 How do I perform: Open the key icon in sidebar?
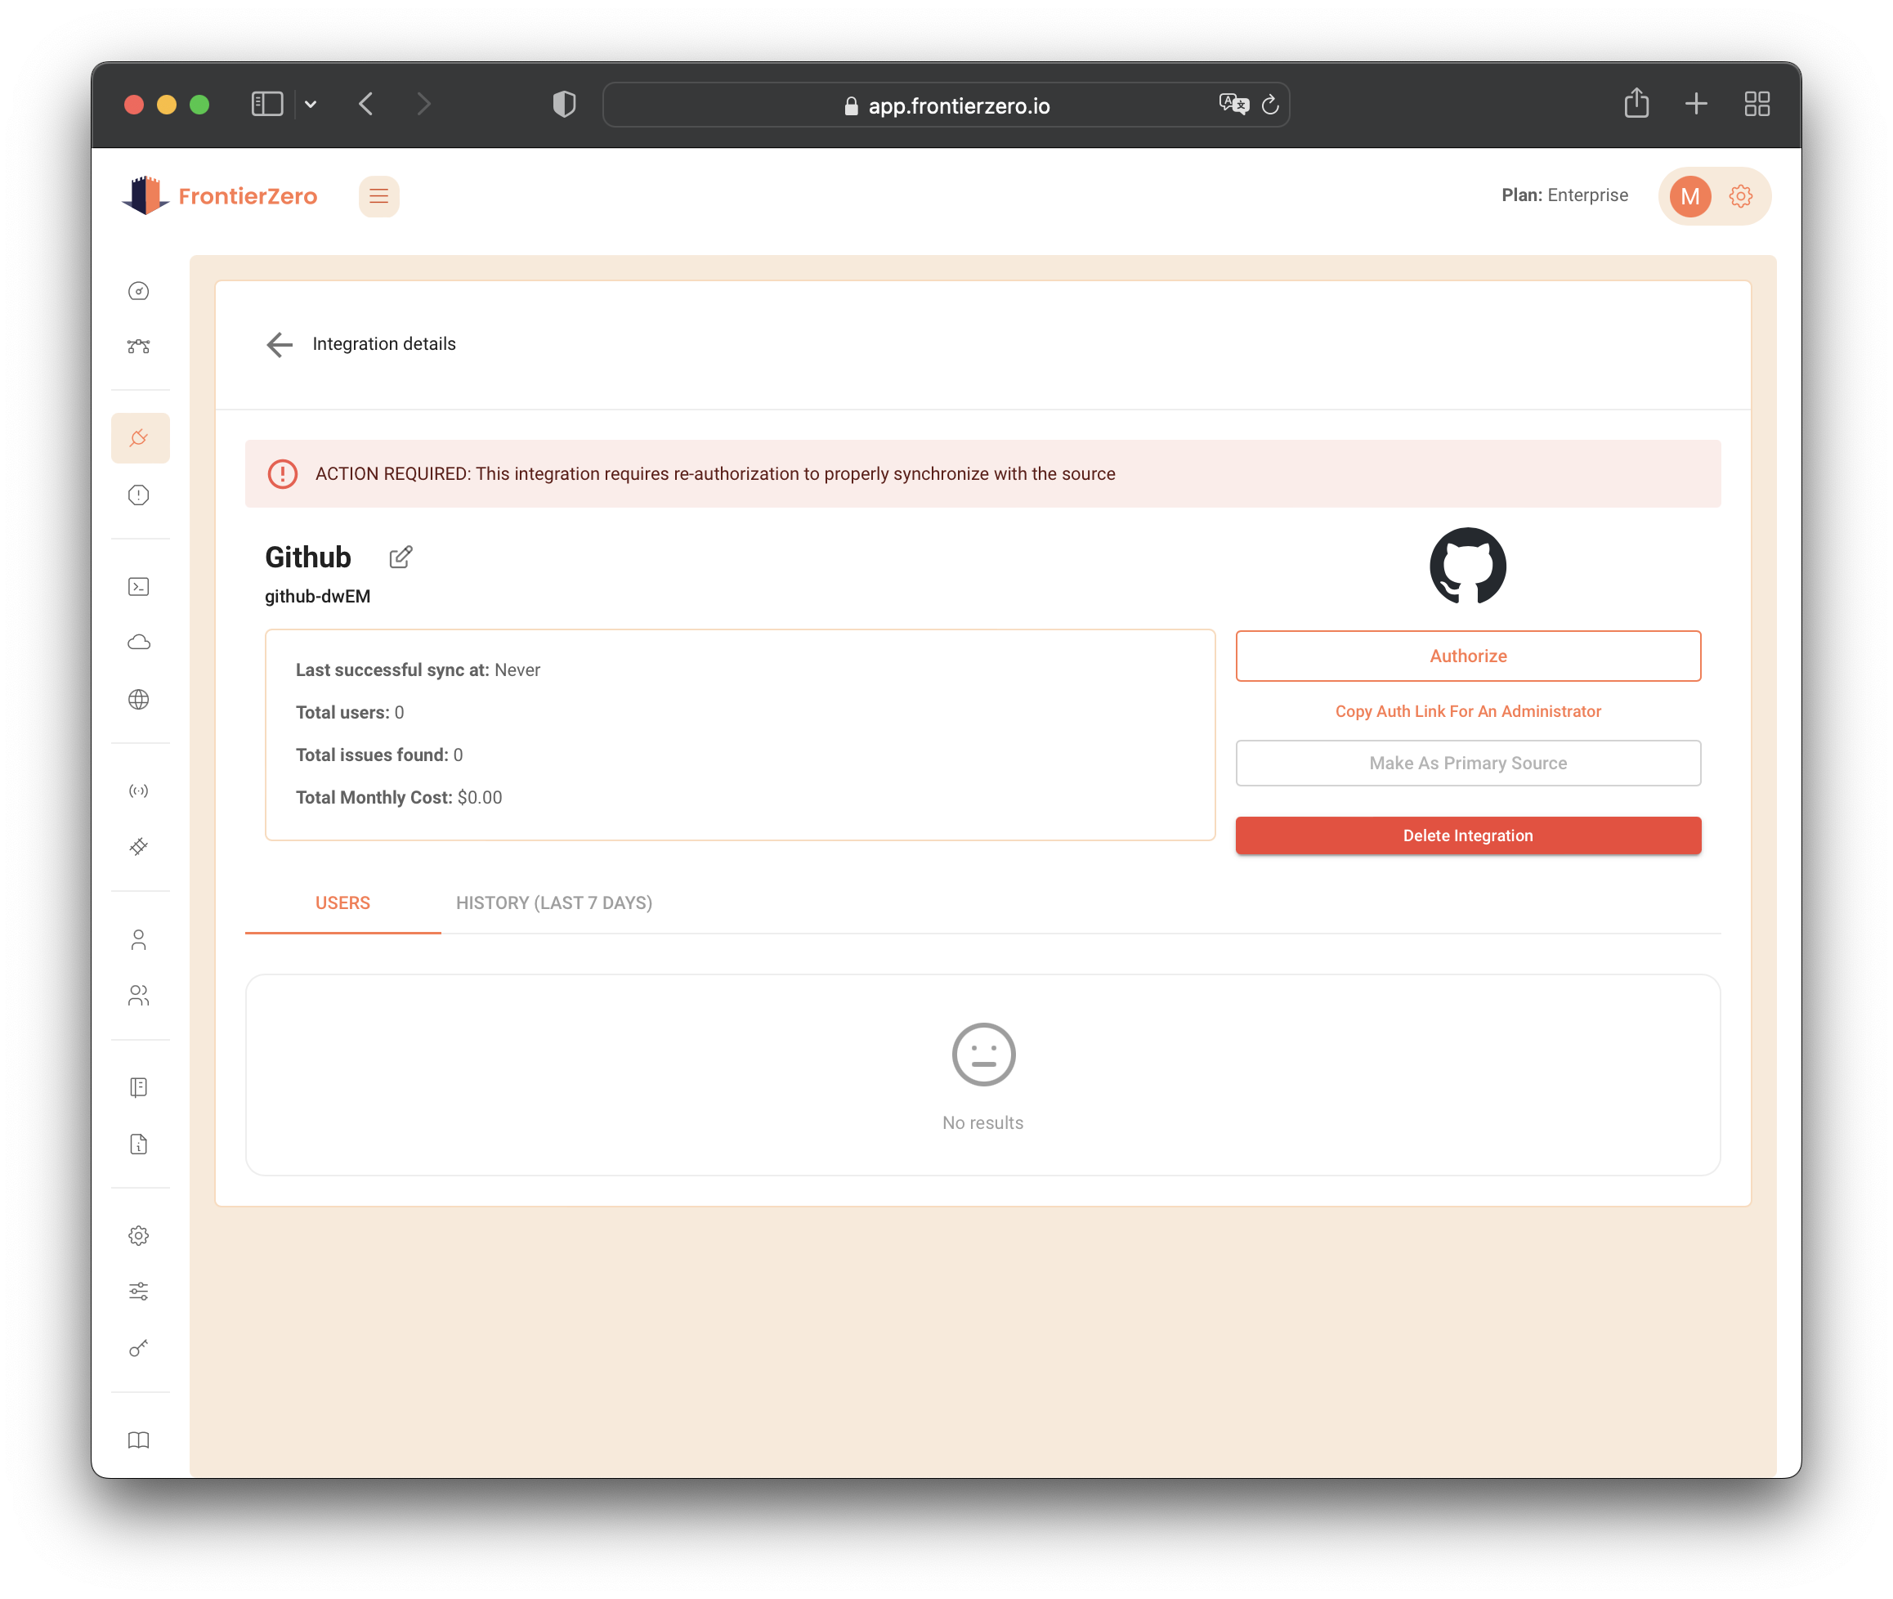pos(139,1348)
